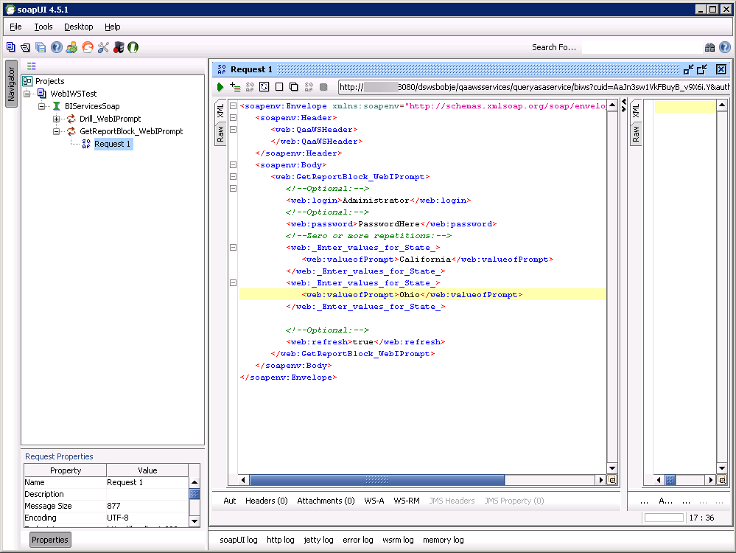Click the binoculars search icon
The image size is (736, 553).
709,47
